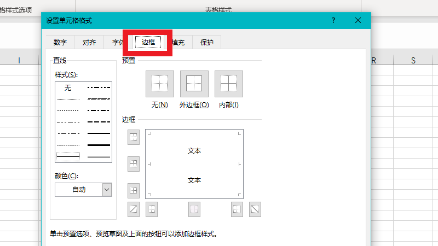Screen dimensions: 438x246
Task: Pick the thickest solid line style
Action: click(x=99, y=145)
